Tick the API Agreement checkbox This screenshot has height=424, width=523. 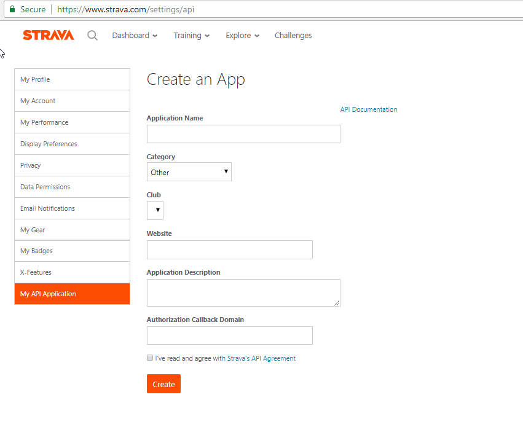coord(150,358)
